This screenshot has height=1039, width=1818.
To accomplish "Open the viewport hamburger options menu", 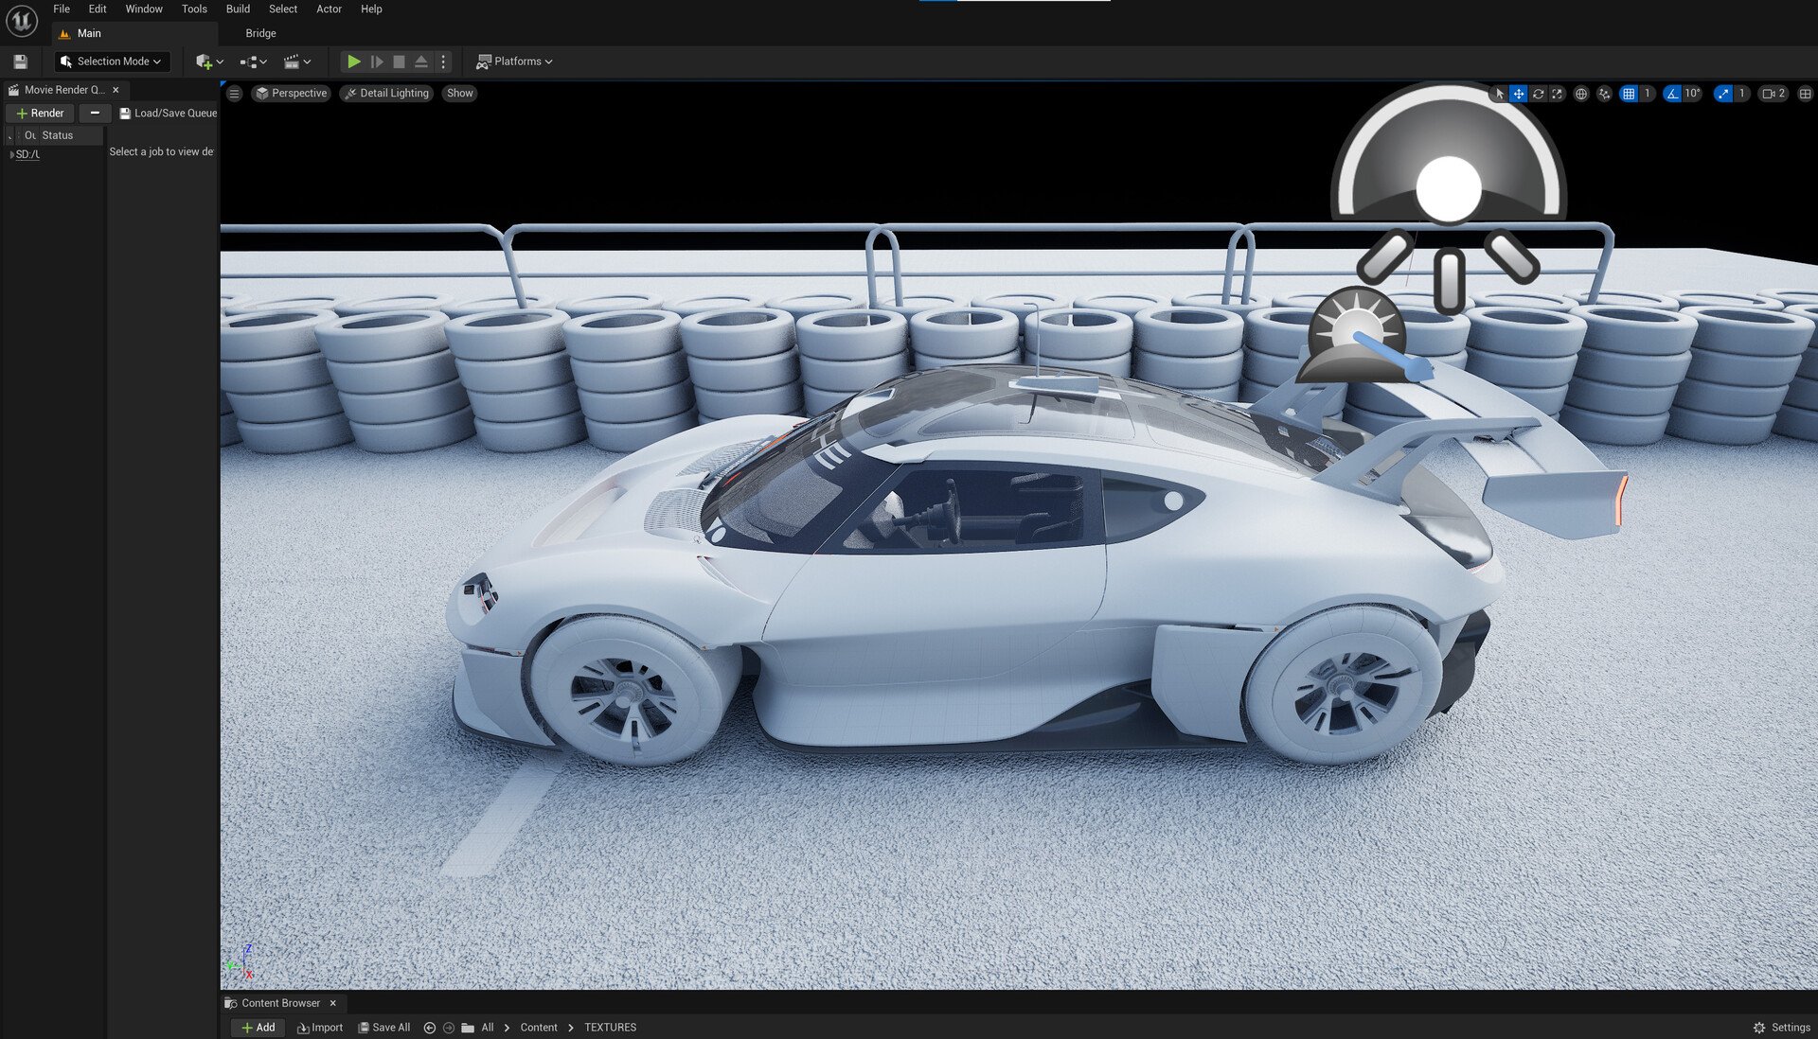I will (x=234, y=94).
